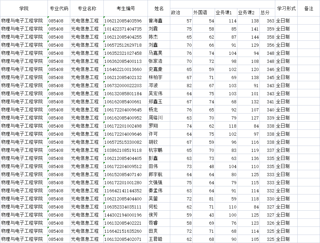Image resolution: width=320 pixels, height=243 pixels.
Task: Select the name cell 杨龙
Action: tap(159, 110)
